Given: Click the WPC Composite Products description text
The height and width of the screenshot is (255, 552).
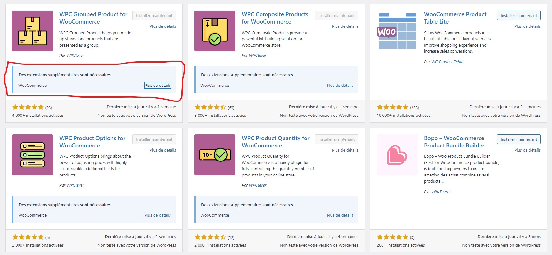Looking at the screenshot, I should (x=274, y=39).
